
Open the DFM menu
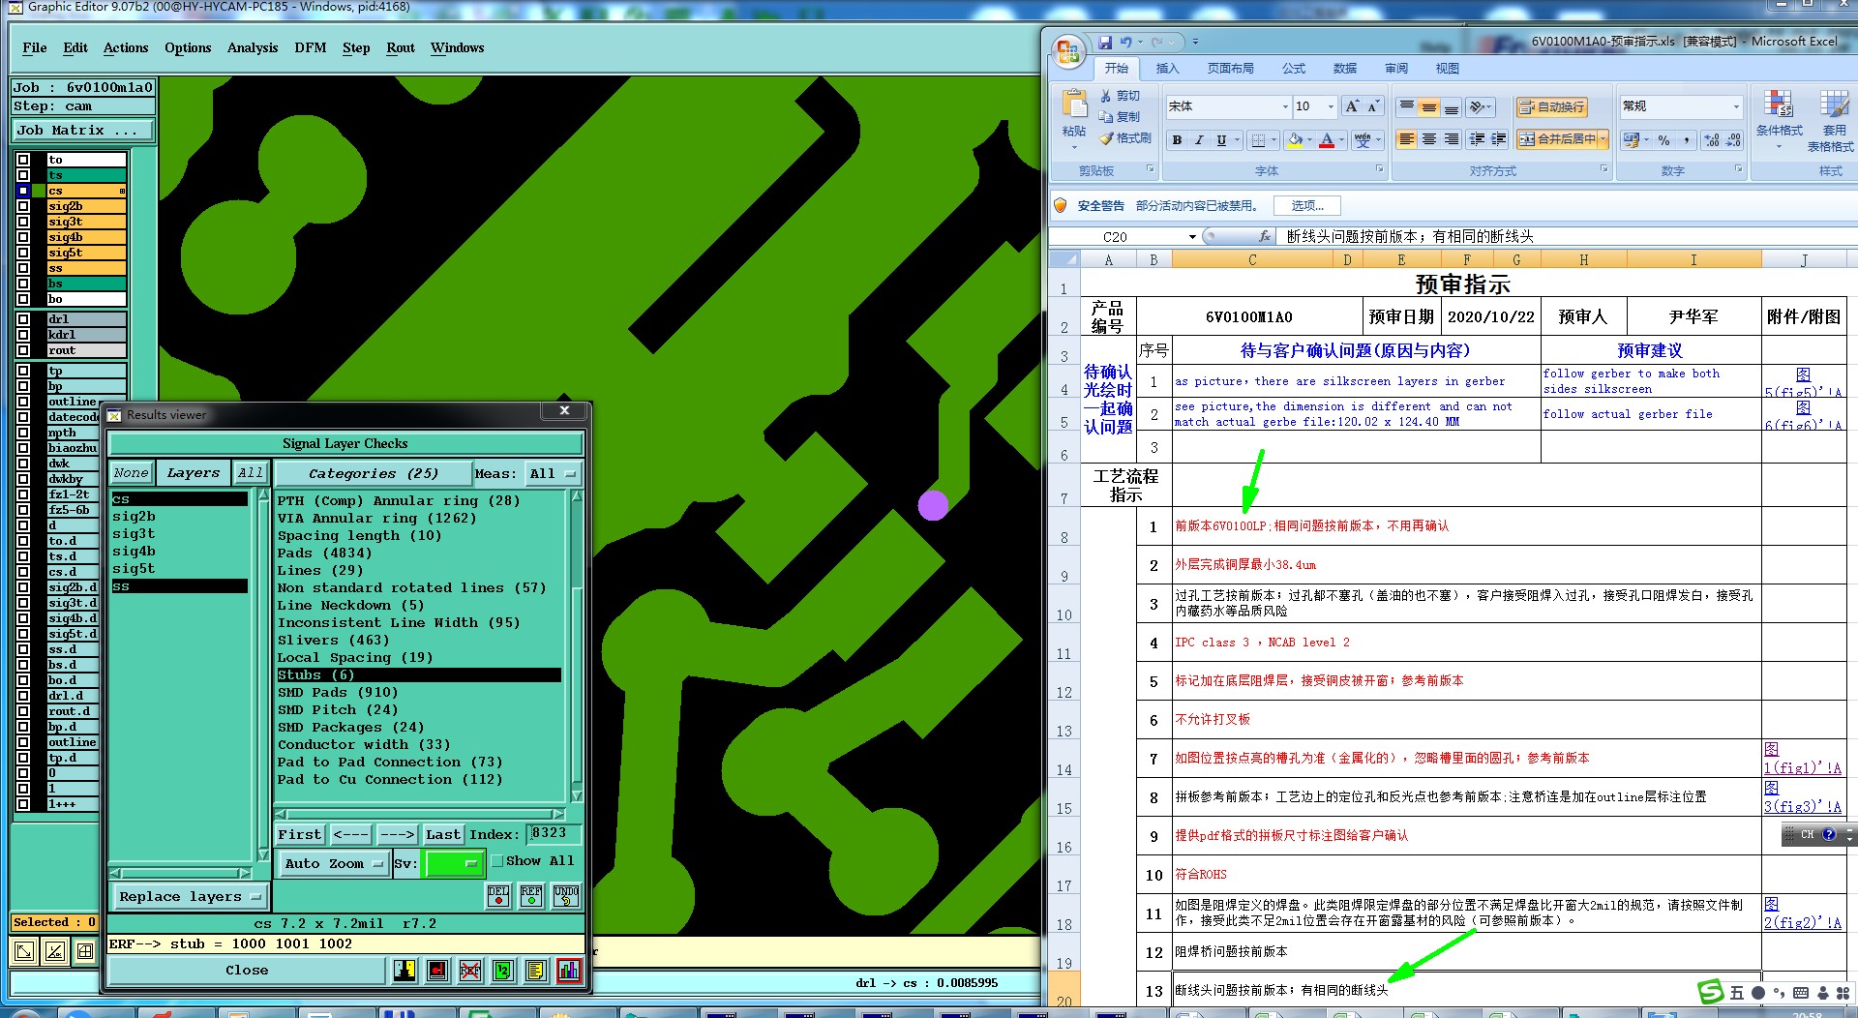(x=311, y=48)
